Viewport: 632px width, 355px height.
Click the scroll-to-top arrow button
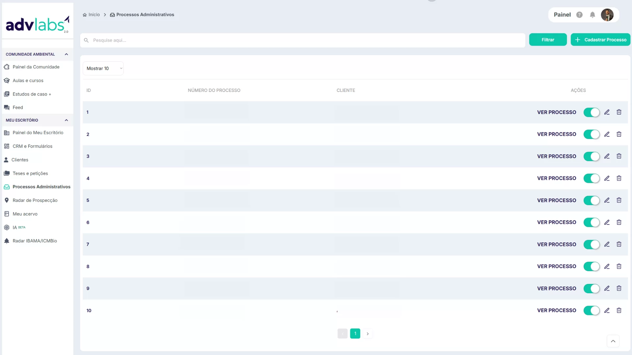coord(613,341)
